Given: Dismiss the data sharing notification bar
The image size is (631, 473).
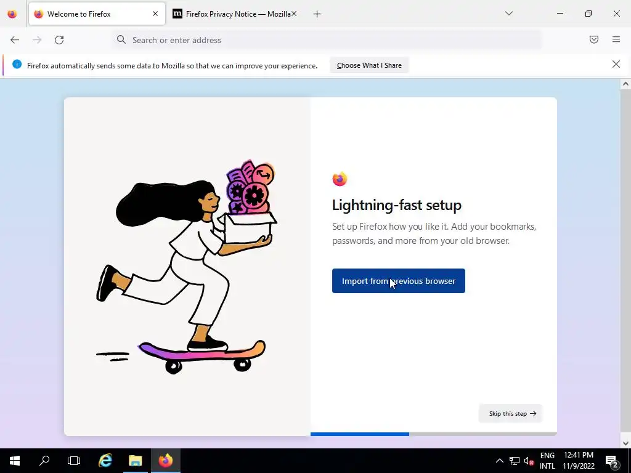Looking at the screenshot, I should pyautogui.click(x=616, y=64).
